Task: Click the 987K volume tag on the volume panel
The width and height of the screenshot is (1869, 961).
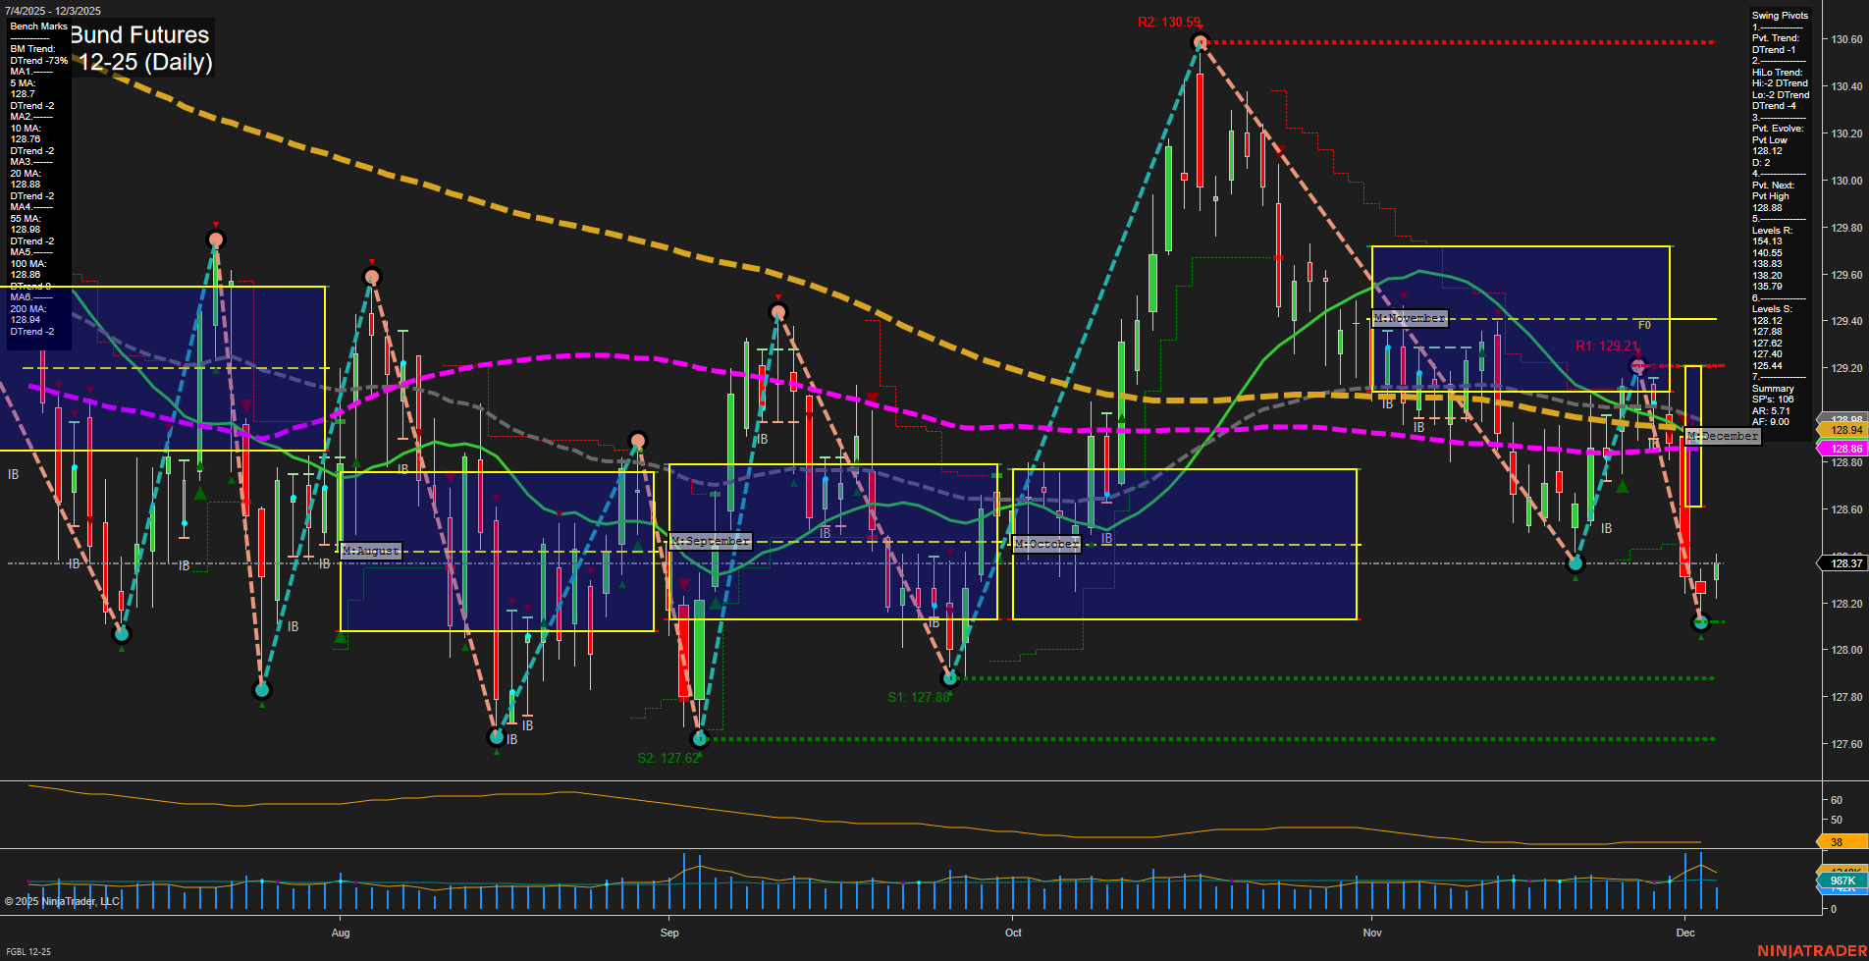Action: click(x=1842, y=882)
